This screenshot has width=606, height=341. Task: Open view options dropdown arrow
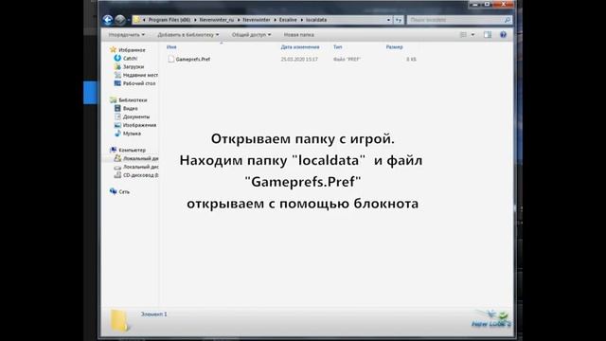click(x=472, y=35)
